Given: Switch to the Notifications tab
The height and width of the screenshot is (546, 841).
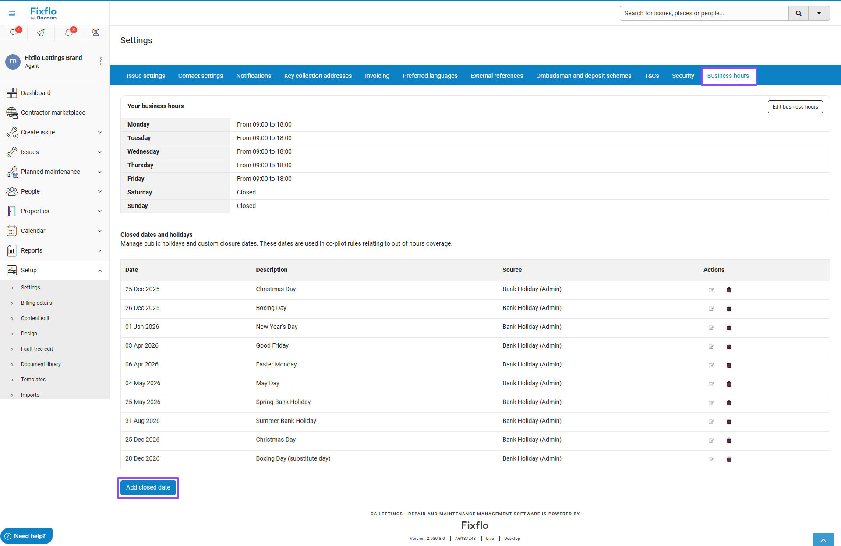Looking at the screenshot, I should (253, 76).
